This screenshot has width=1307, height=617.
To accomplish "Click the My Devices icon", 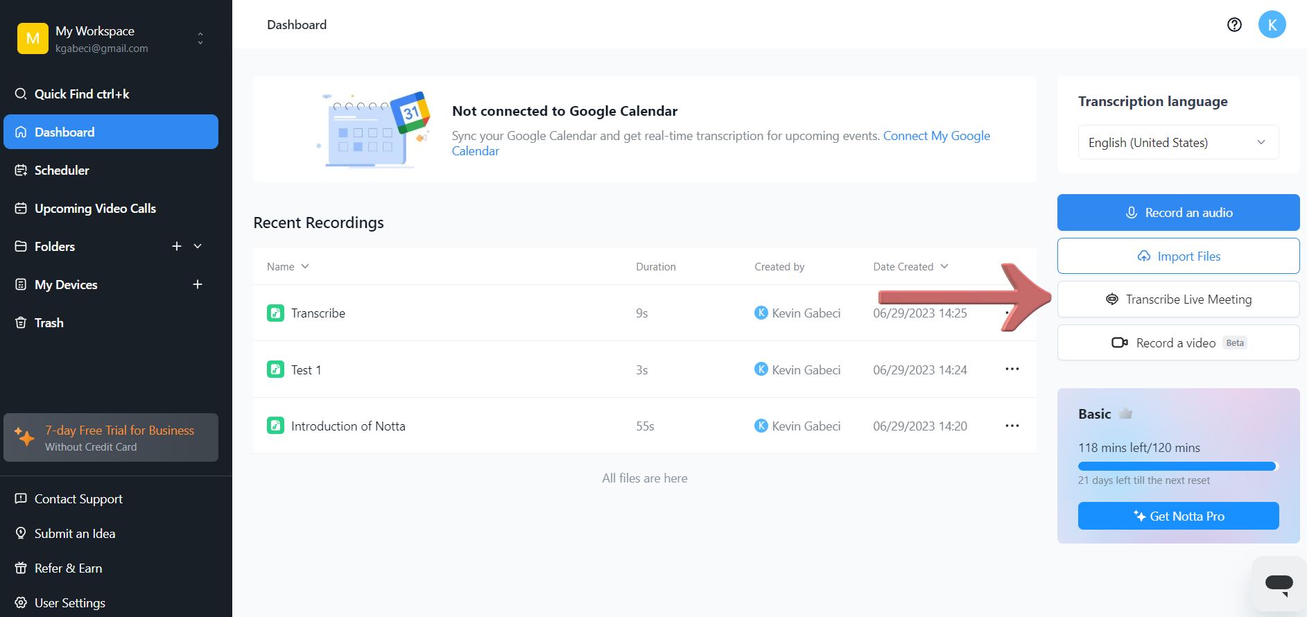I will pos(21,284).
